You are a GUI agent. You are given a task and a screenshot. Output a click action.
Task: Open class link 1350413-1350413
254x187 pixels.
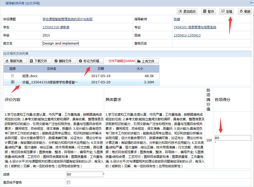pyautogui.click(x=187, y=35)
